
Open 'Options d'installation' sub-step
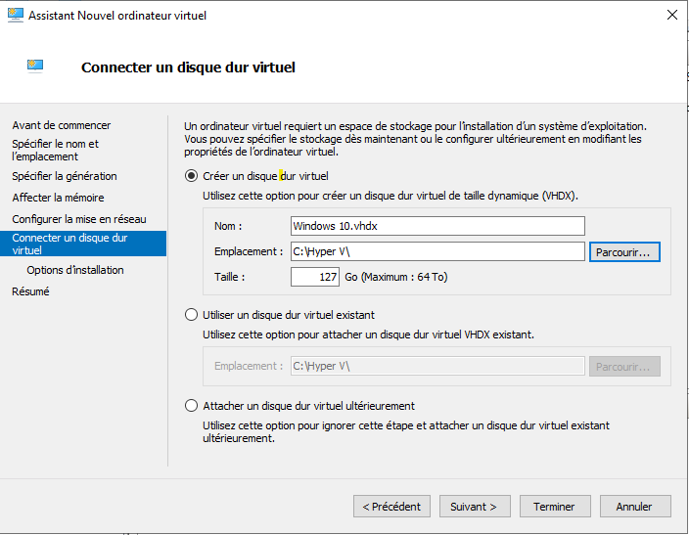coord(75,270)
